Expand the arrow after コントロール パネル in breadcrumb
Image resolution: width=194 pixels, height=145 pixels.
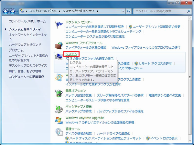pyautogui.click(x=59, y=11)
